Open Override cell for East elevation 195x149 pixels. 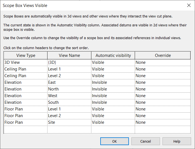coord(163,82)
